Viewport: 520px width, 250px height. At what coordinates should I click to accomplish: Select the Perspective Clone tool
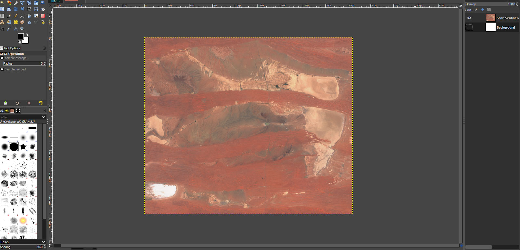[x=9, y=22]
